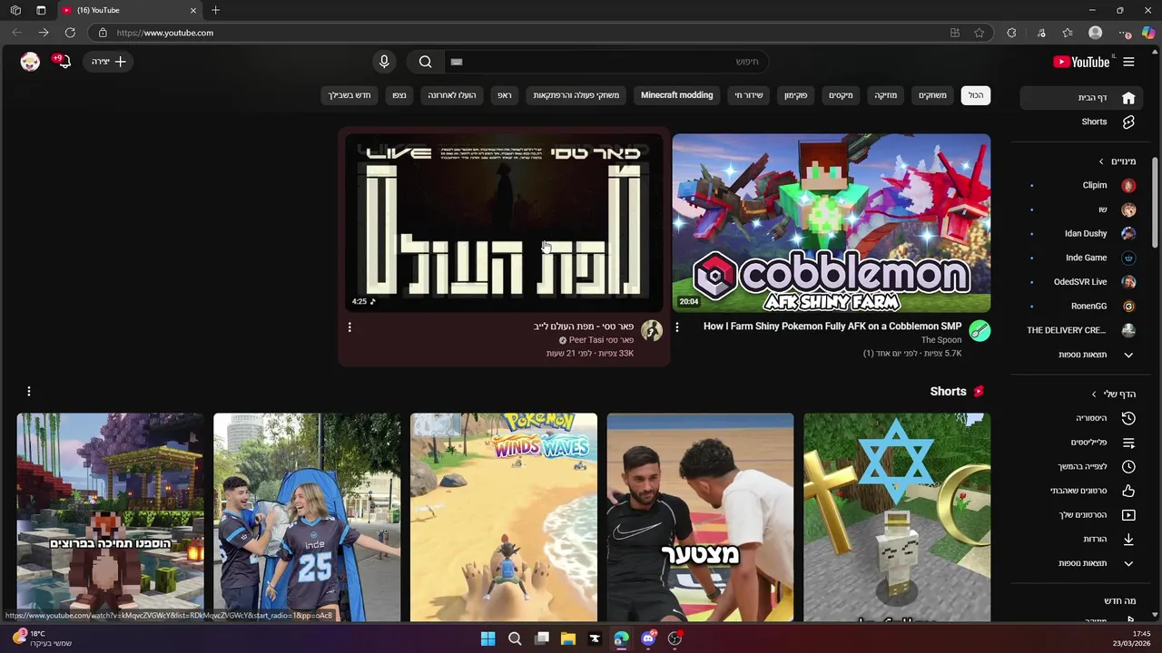Select the מוזיקה filter chip
This screenshot has height=653, width=1162.
coord(886,95)
